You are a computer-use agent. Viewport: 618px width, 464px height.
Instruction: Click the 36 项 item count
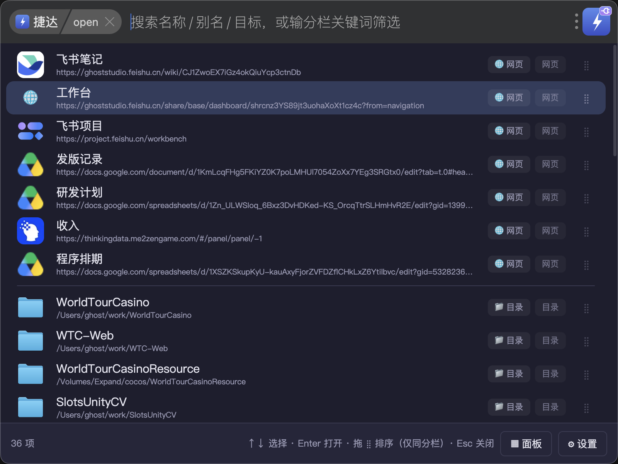click(x=23, y=443)
